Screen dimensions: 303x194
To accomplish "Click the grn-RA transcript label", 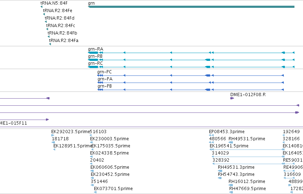I will pos(95,49).
